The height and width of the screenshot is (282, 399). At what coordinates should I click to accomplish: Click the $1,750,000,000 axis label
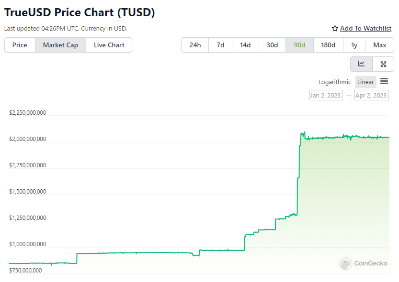(28, 165)
